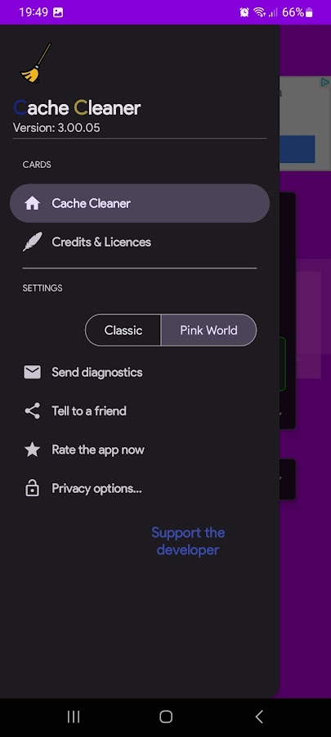Tap the share icon

(x=32, y=411)
